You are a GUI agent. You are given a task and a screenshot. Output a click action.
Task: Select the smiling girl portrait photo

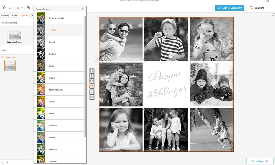121,130
